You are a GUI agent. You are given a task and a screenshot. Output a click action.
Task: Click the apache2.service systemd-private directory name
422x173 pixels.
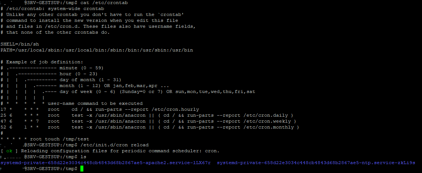point(106,163)
